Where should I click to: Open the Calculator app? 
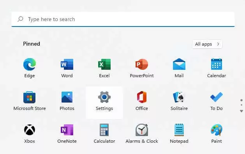coord(104,134)
